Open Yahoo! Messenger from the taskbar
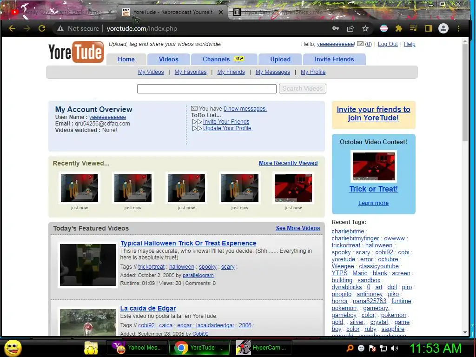476x357 pixels. click(x=137, y=348)
